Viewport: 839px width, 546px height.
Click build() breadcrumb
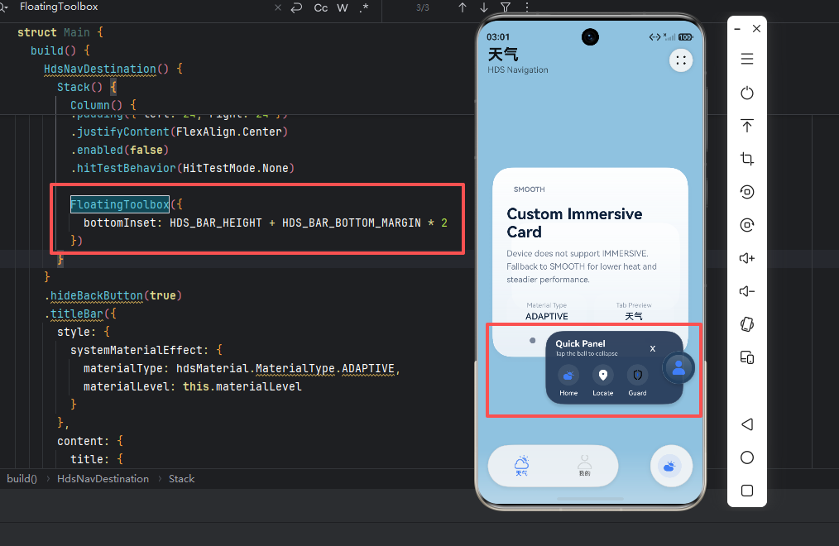[x=22, y=479]
